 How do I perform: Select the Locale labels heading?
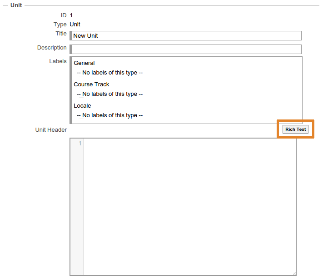pyautogui.click(x=82, y=106)
